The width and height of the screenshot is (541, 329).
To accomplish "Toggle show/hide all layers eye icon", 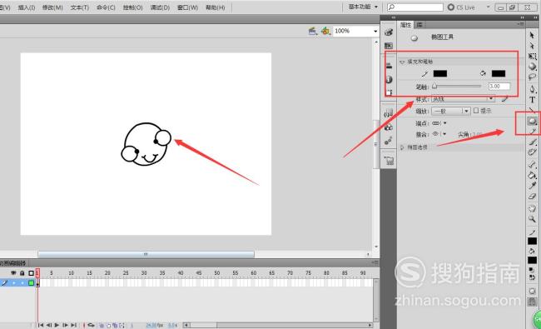I will tap(13, 273).
